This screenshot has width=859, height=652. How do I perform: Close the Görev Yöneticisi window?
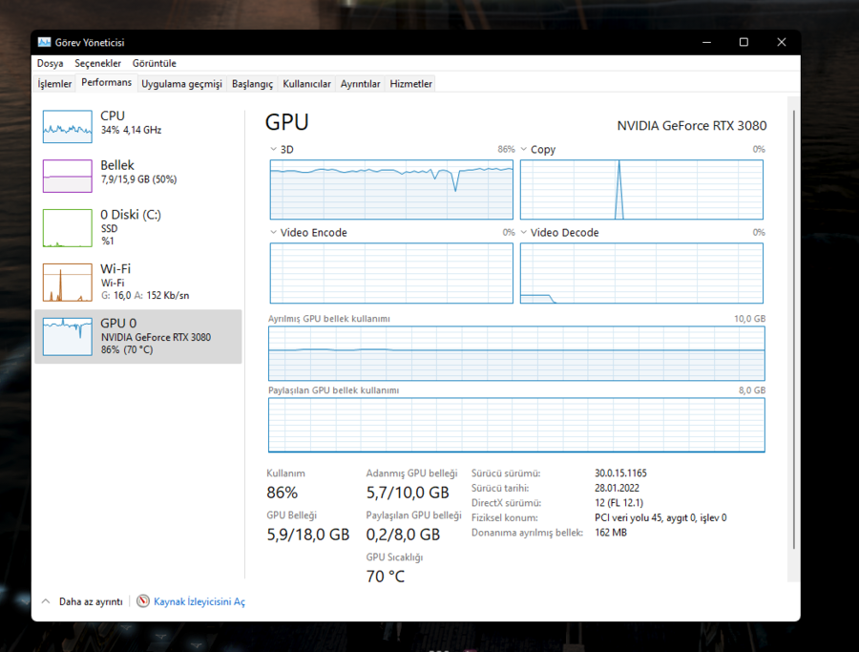[x=782, y=42]
